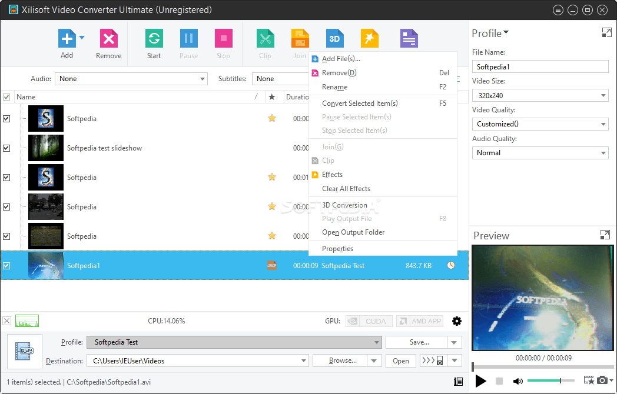
Task: Uncheck the Softpedia test slideshow item
Action: point(7,148)
